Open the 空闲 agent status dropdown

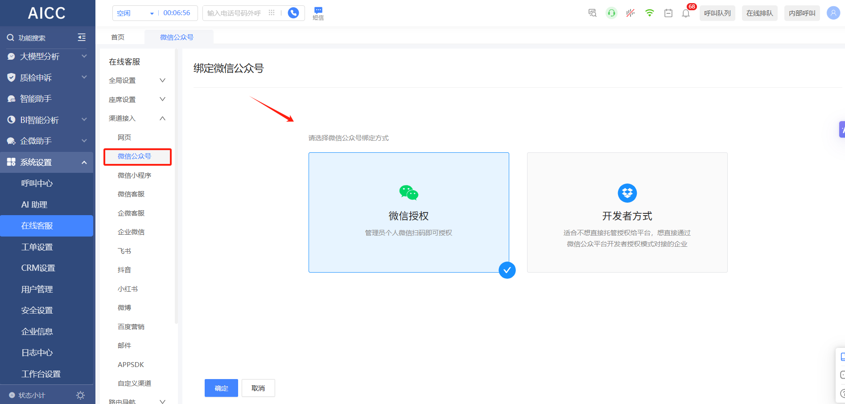[135, 13]
